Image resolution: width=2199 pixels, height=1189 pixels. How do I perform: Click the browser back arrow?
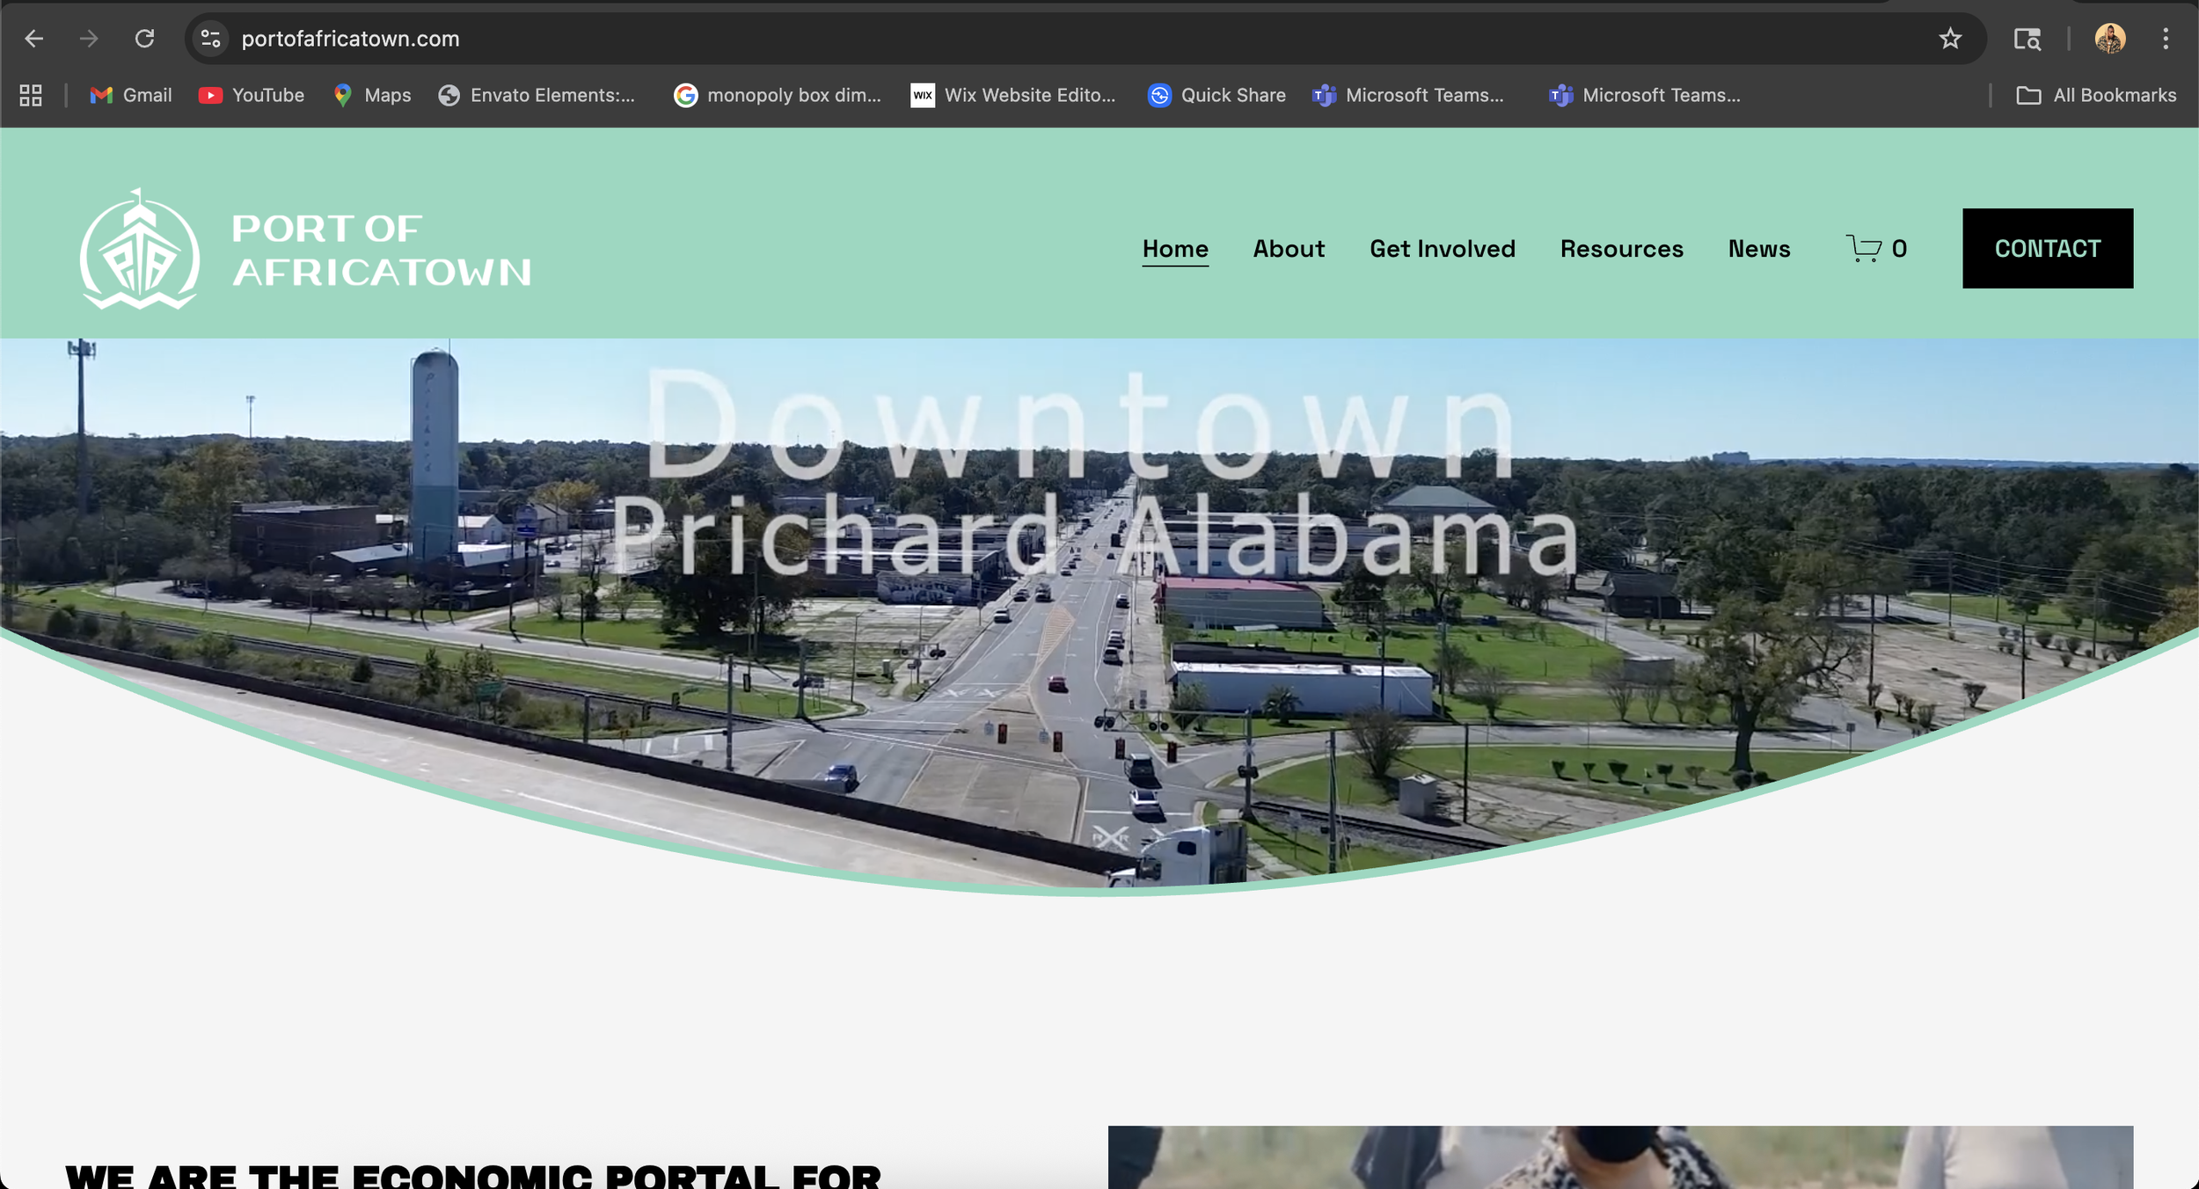(33, 39)
